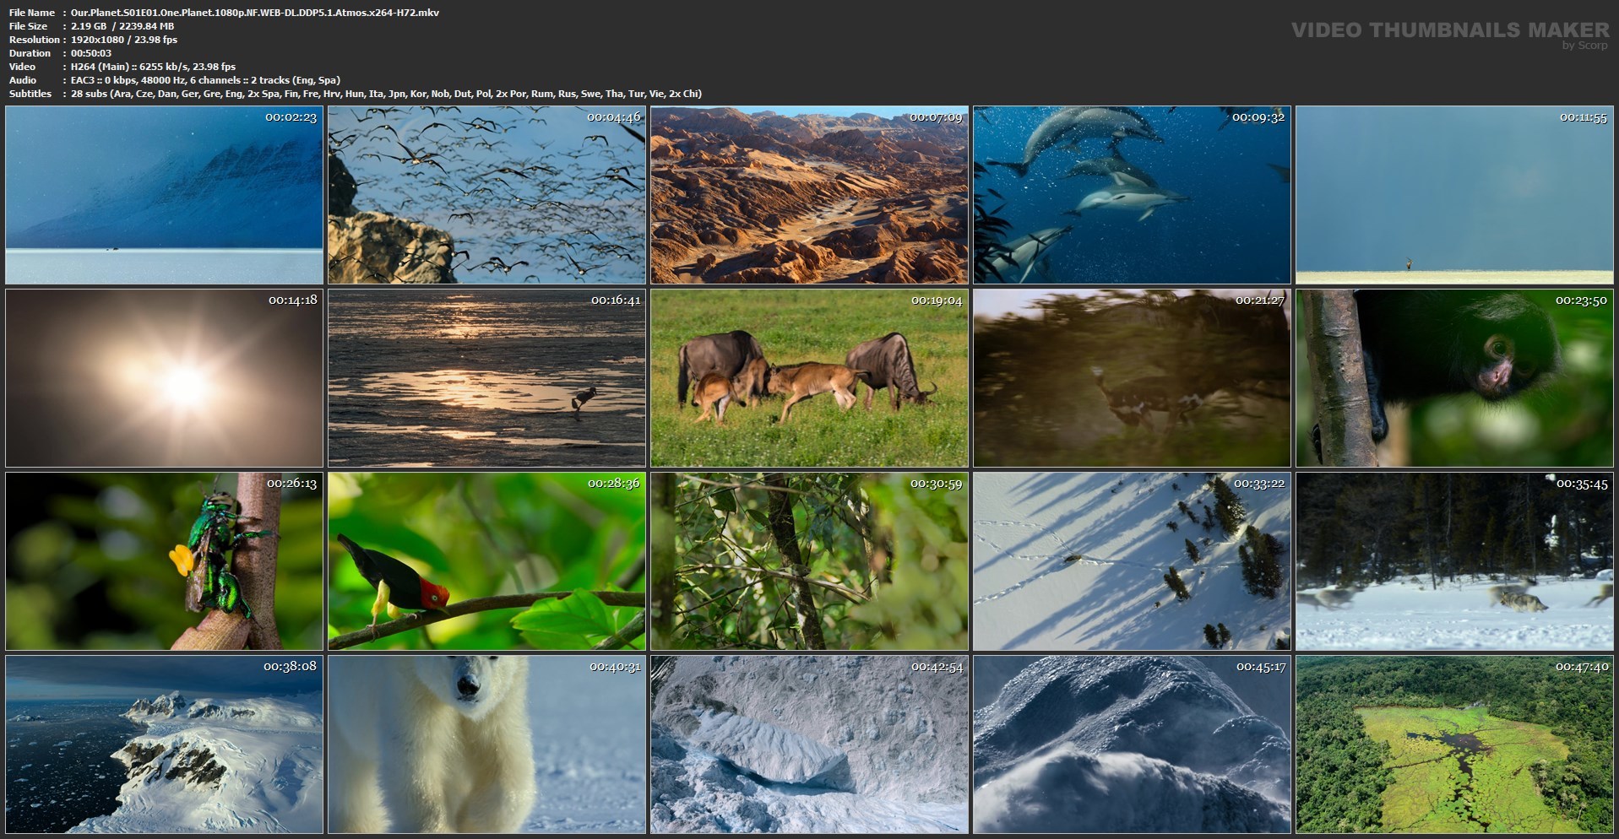Viewport: 1619px width, 839px height.
Task: Select the forest trees thumbnail at 00:30:59
Action: [809, 561]
